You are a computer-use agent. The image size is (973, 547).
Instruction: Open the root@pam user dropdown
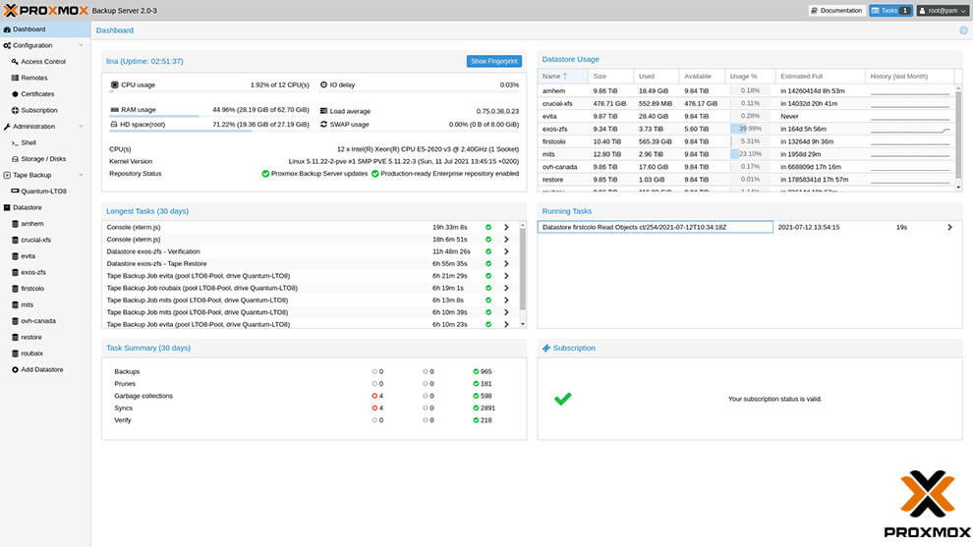pyautogui.click(x=942, y=11)
